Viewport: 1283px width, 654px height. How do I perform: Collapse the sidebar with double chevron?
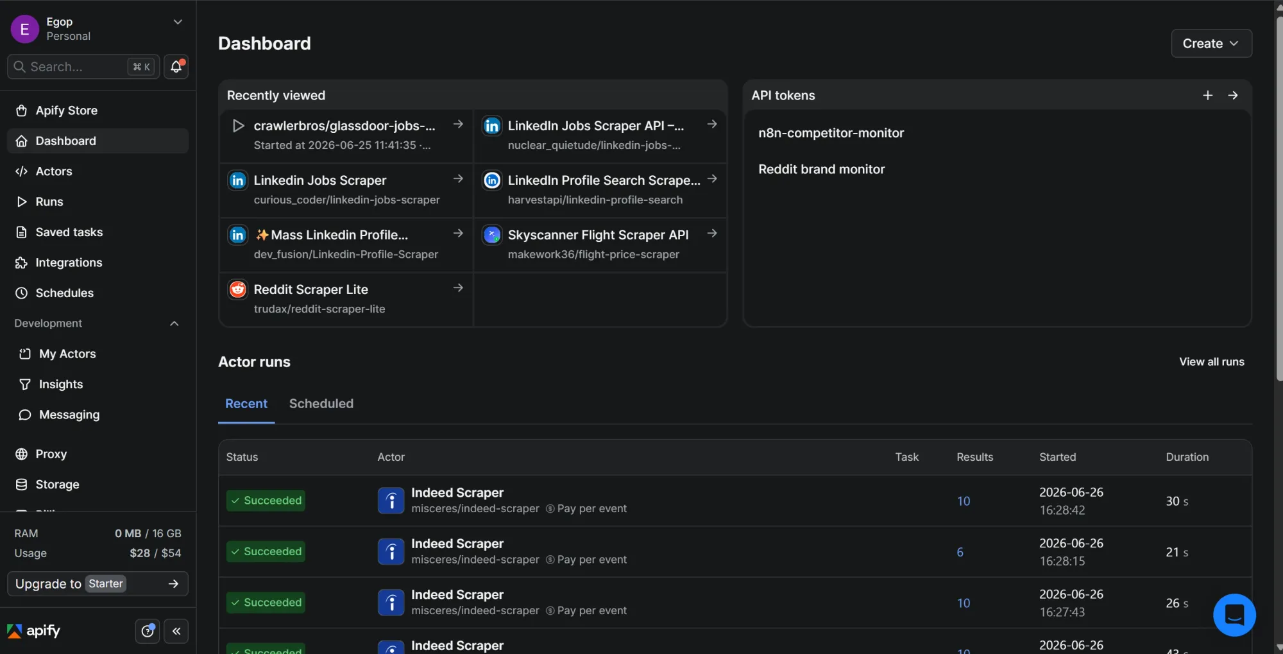click(x=176, y=631)
